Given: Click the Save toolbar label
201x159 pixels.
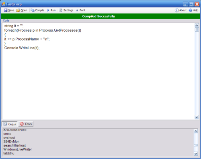Looking at the screenshot, I should click(11, 10).
